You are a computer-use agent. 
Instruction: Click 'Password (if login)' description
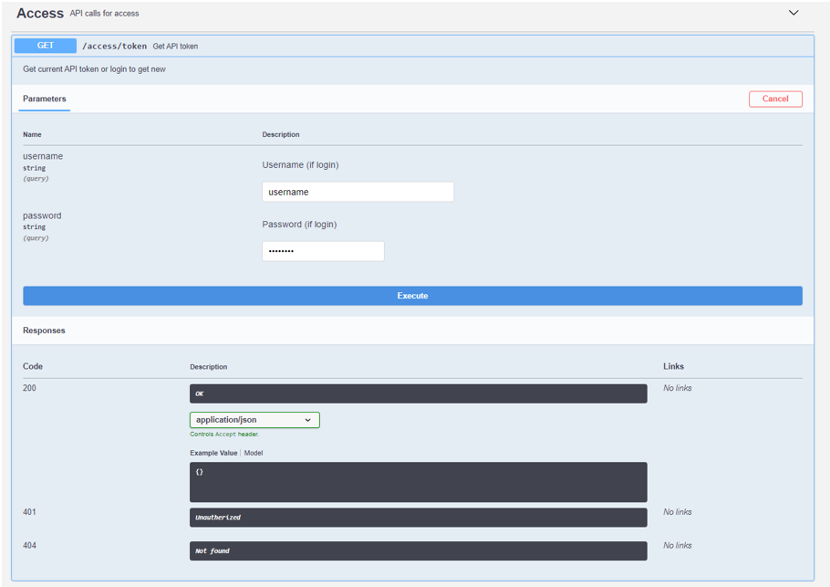pos(299,224)
